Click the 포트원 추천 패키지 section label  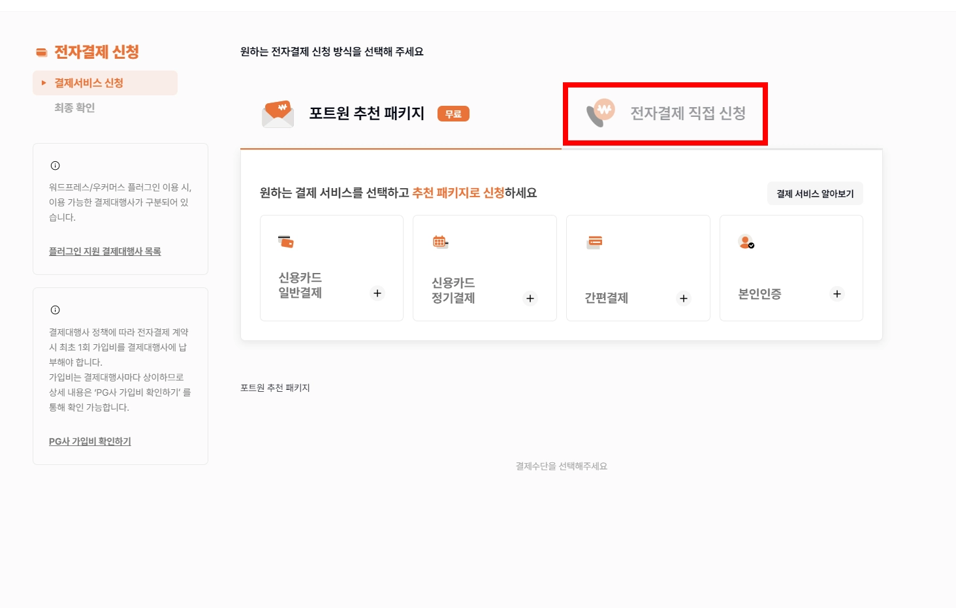(275, 388)
